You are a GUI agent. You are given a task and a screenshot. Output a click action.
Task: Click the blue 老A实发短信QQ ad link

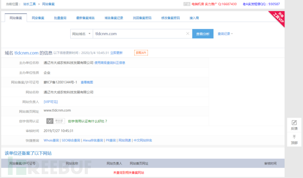261,4
